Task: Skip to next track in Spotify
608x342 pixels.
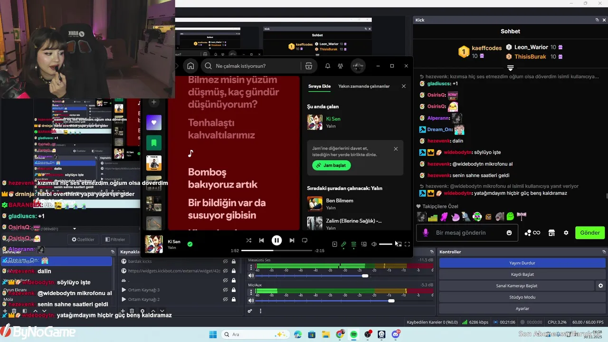Action: [x=292, y=240]
